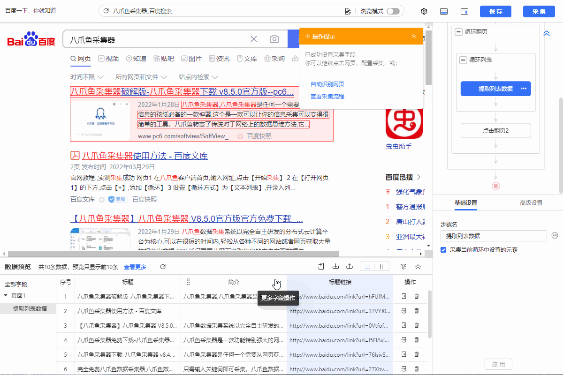Image resolution: width=563 pixels, height=375 pixels.
Task: Open the row 1 action arrow icon
Action: click(403, 297)
